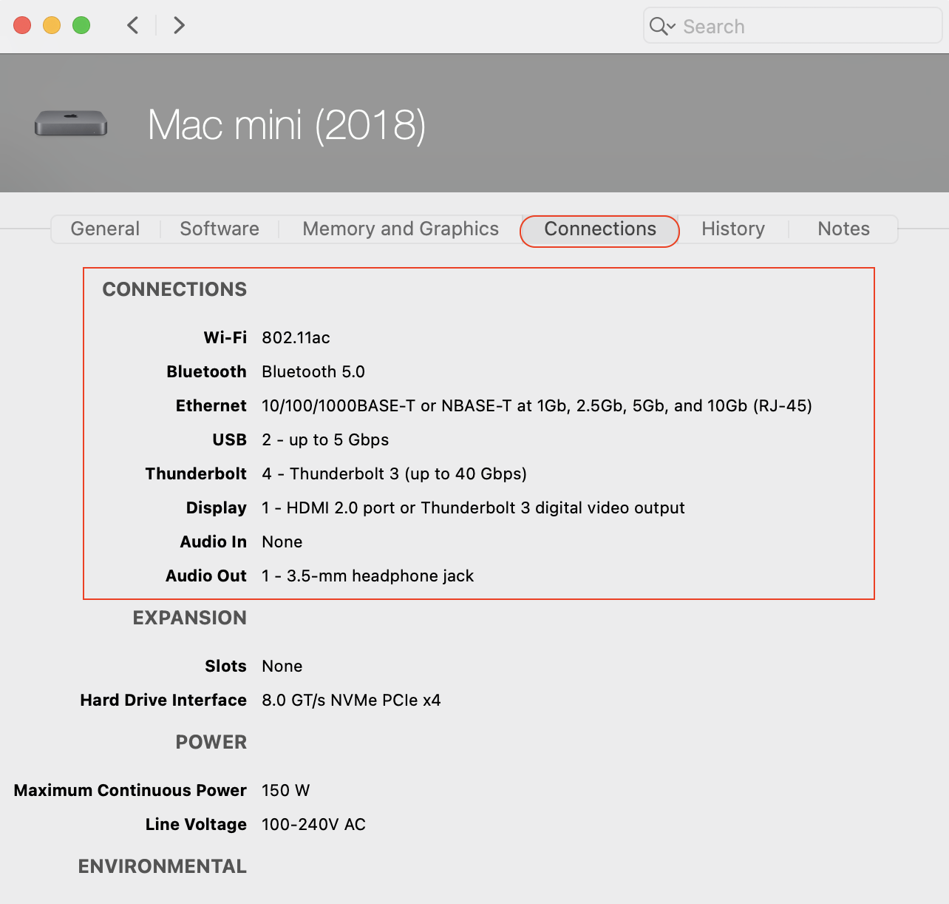Switch to the General tab
Image resolution: width=949 pixels, height=904 pixels.
coord(105,229)
